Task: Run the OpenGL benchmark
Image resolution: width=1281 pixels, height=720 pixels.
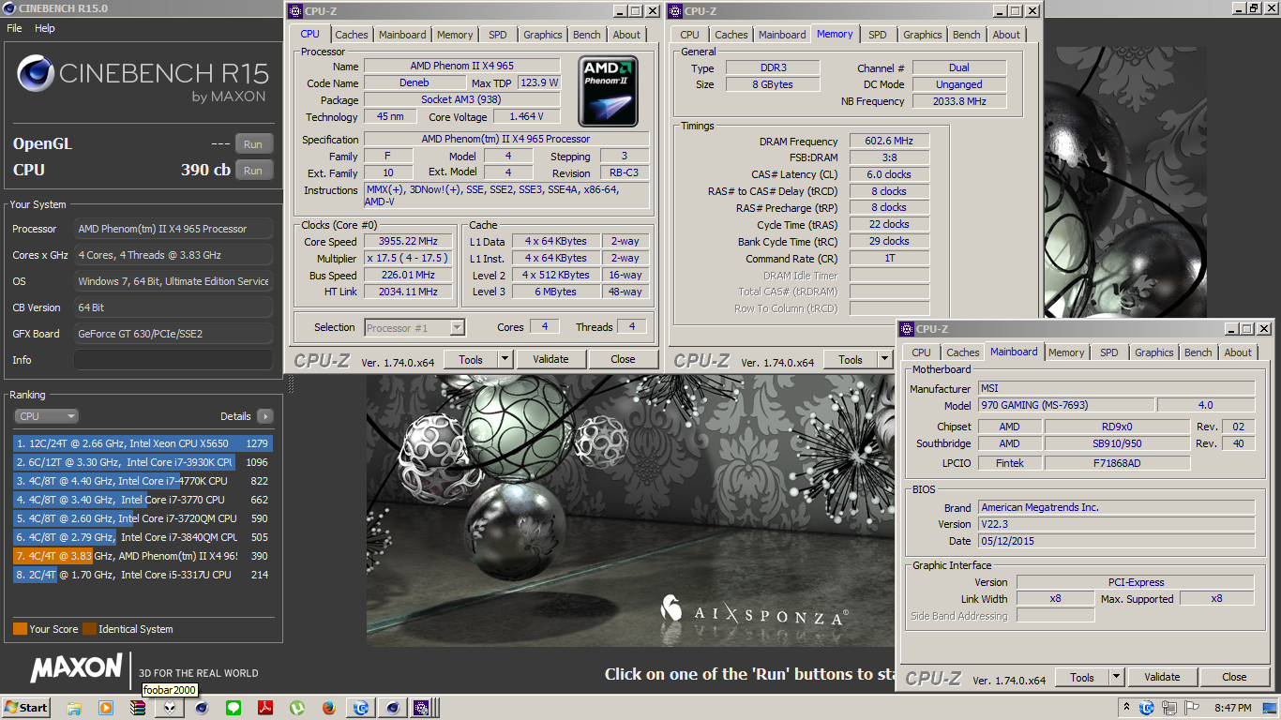Action: pos(253,144)
